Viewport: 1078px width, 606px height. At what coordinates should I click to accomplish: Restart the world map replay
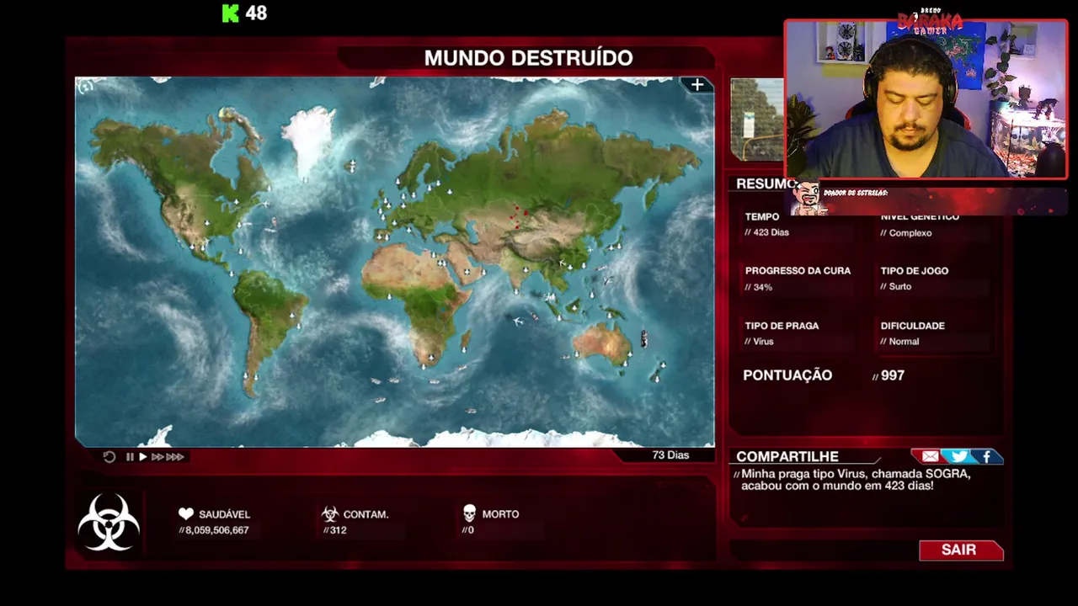(109, 457)
